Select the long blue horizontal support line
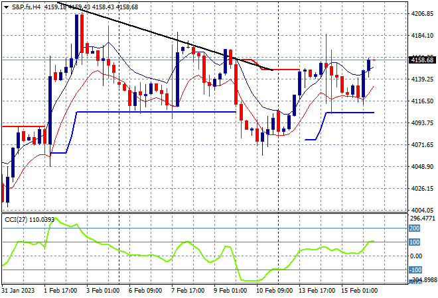The height and width of the screenshot is (298, 438). (157, 112)
